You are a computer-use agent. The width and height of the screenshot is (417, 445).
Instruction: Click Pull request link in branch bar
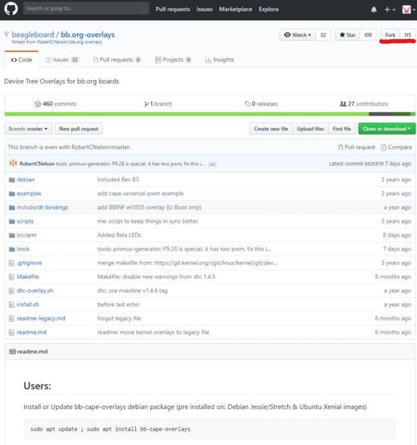(x=357, y=148)
